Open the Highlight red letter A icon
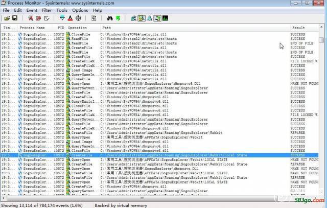The width and height of the screenshot is (327, 208). tap(71, 18)
